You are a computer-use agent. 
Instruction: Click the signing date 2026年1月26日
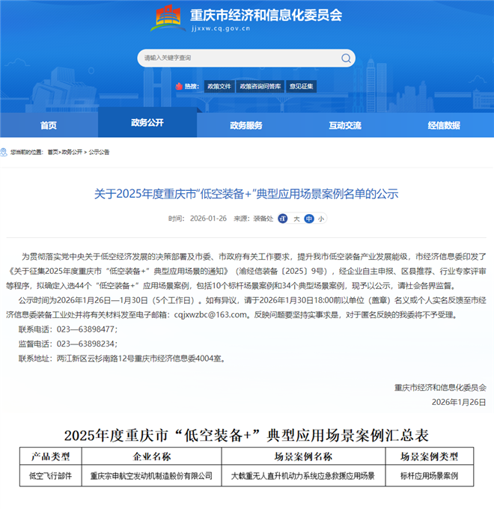coord(459,402)
